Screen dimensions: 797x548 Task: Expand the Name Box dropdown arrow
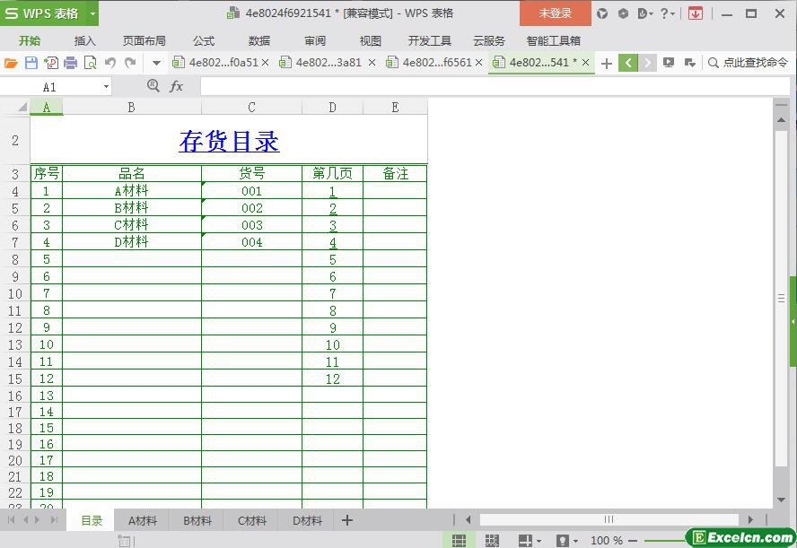coord(106,87)
